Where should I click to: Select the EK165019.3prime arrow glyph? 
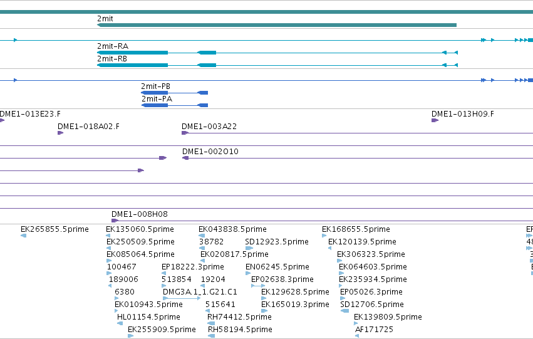264,311
